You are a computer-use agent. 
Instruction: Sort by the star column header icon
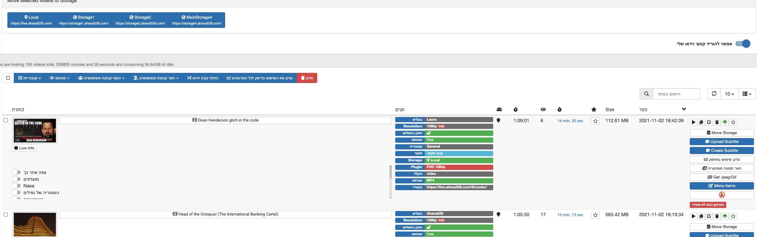[x=594, y=109]
